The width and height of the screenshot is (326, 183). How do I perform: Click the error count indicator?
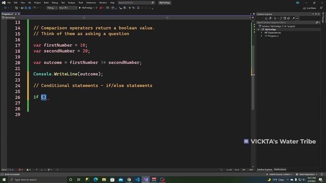20,170
